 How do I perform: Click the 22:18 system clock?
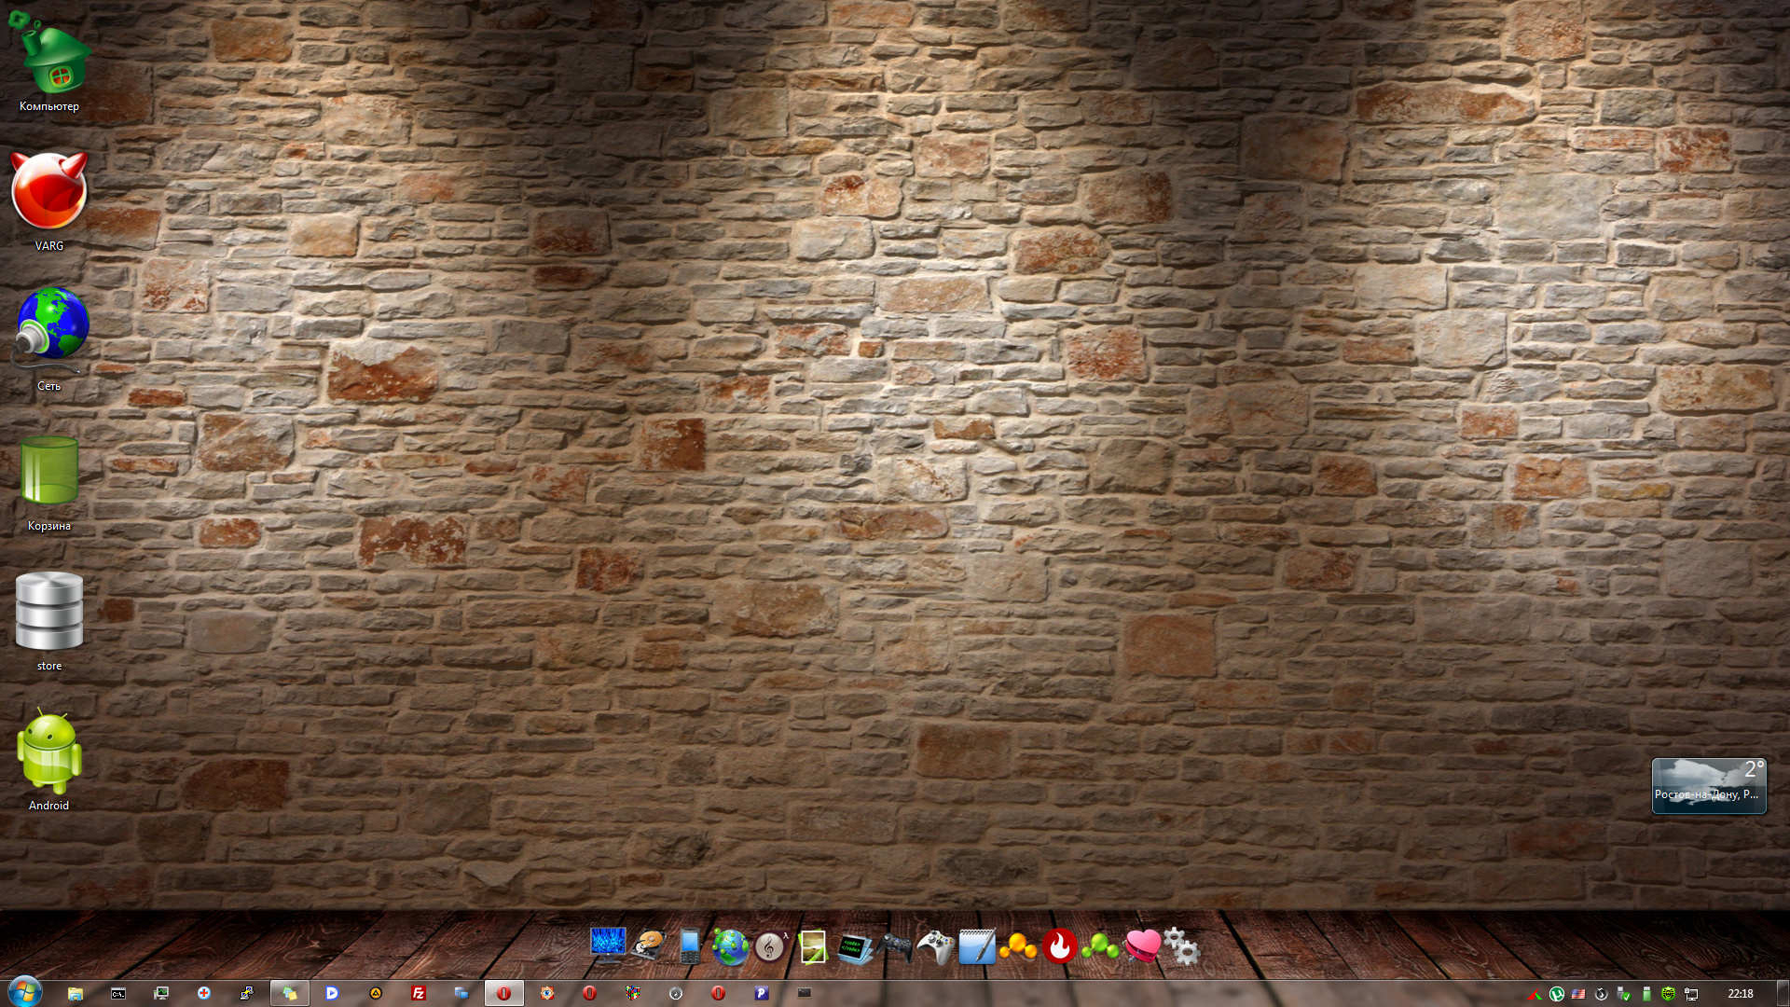[1740, 994]
